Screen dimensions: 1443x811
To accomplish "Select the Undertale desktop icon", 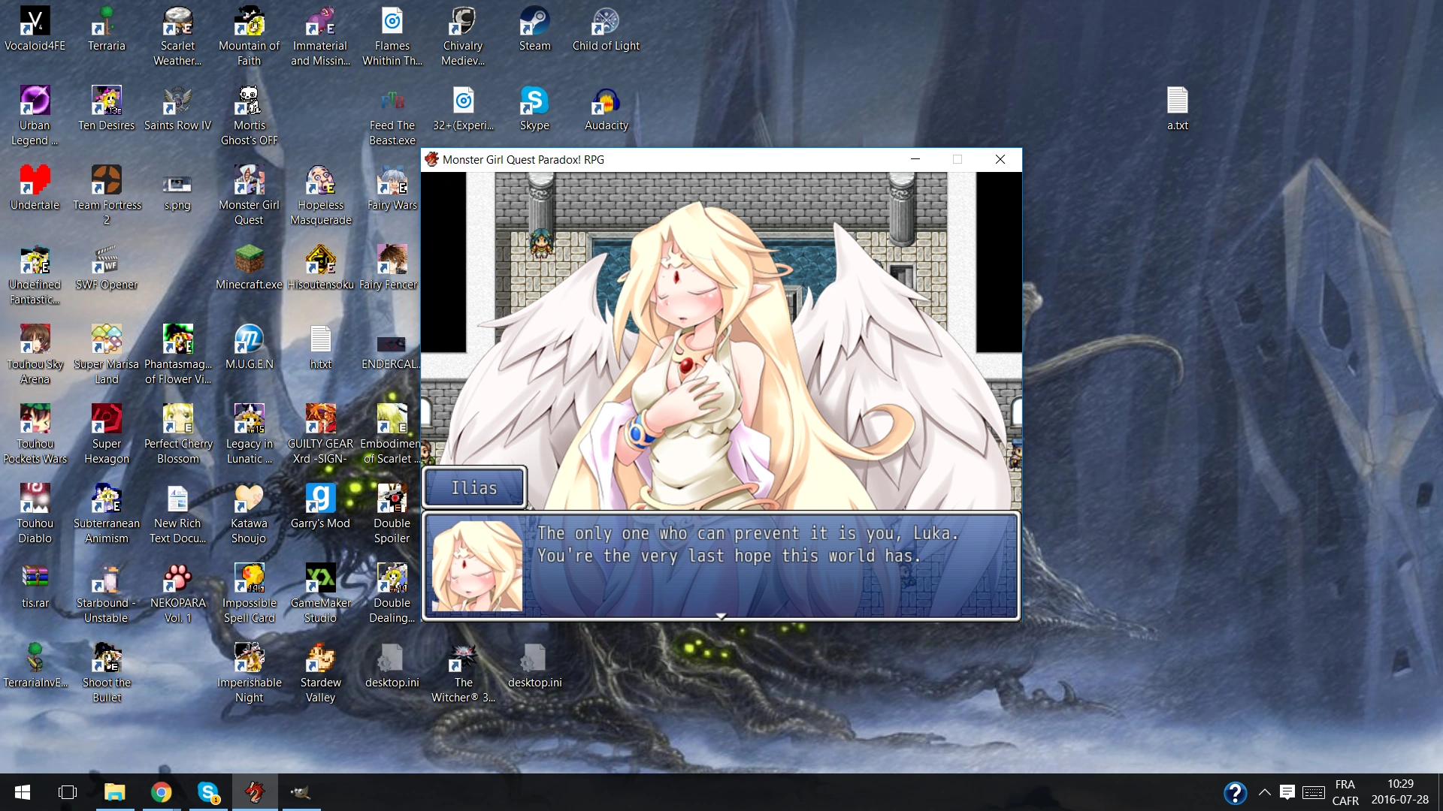I will [x=35, y=182].
